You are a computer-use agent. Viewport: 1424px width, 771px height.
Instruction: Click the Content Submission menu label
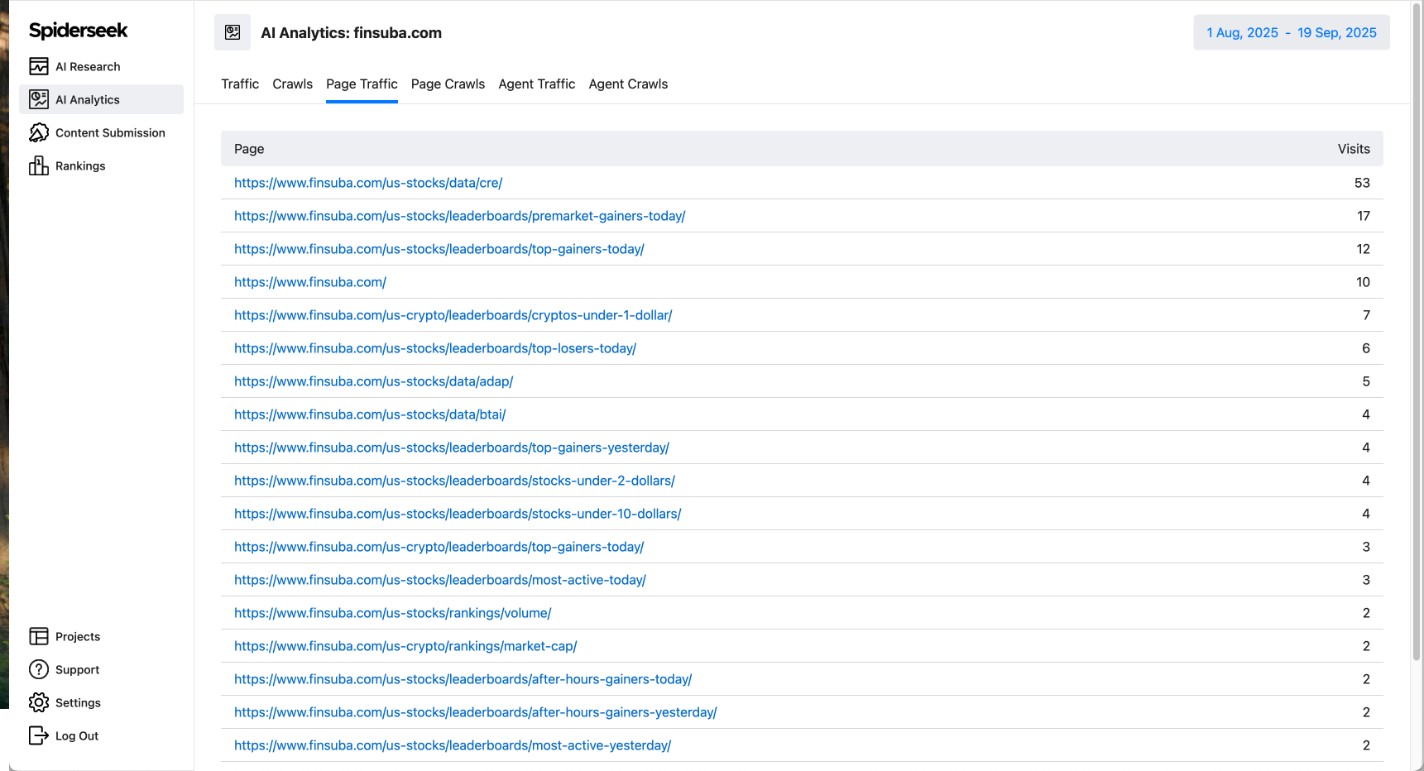[110, 132]
